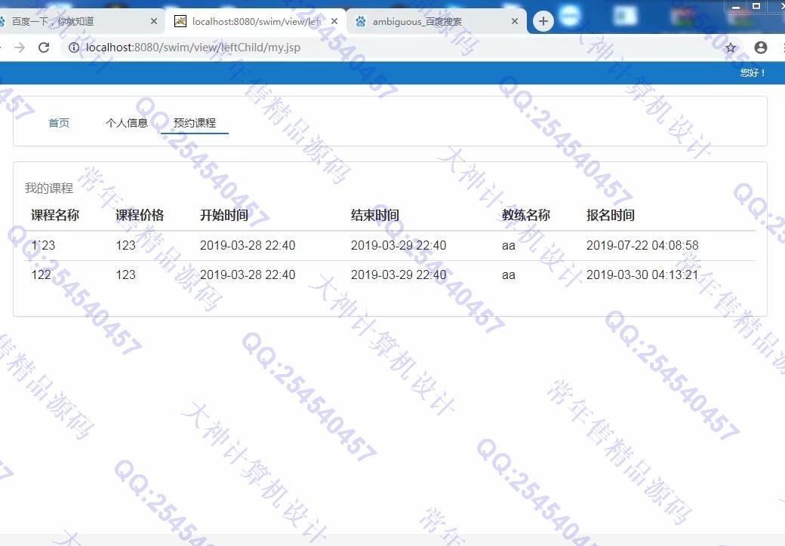Image resolution: width=785 pixels, height=546 pixels.
Task: Click the 结束时间 column header
Action: coord(375,215)
